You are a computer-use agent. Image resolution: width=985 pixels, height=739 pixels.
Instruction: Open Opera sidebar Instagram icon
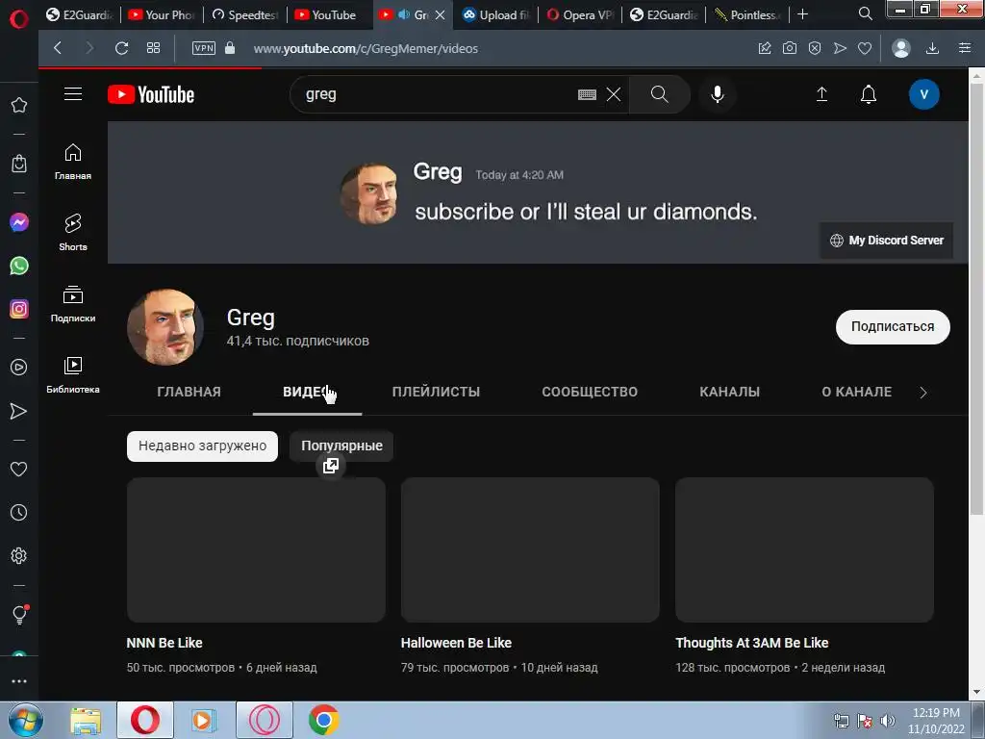(19, 309)
